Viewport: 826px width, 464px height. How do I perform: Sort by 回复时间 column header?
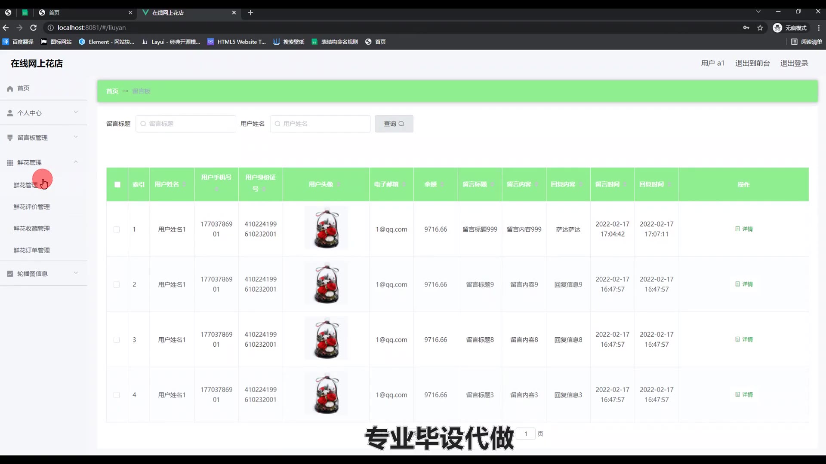coord(656,184)
